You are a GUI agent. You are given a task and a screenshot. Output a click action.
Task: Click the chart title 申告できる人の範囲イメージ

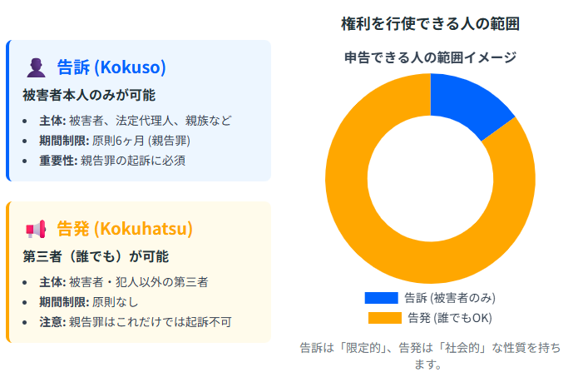pos(430,57)
